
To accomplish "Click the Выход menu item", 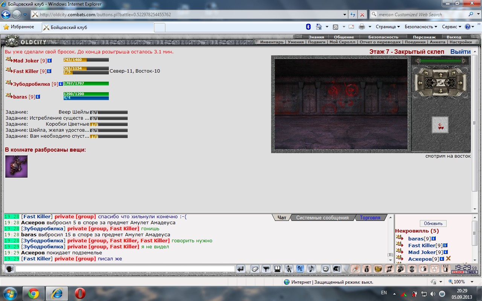I will (454, 37).
